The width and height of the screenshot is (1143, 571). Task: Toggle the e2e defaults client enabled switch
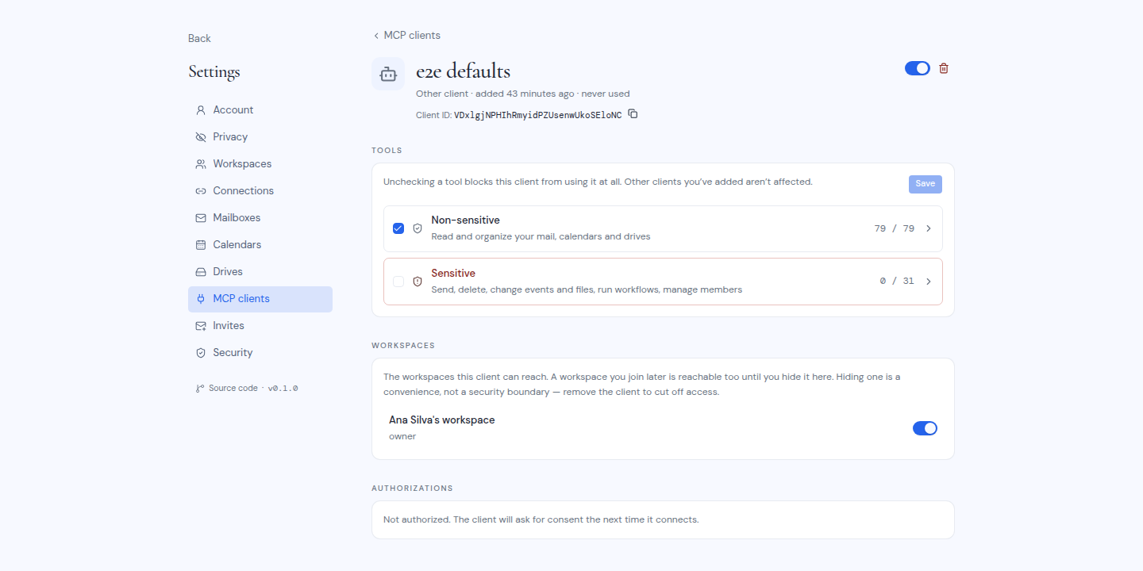pyautogui.click(x=918, y=68)
